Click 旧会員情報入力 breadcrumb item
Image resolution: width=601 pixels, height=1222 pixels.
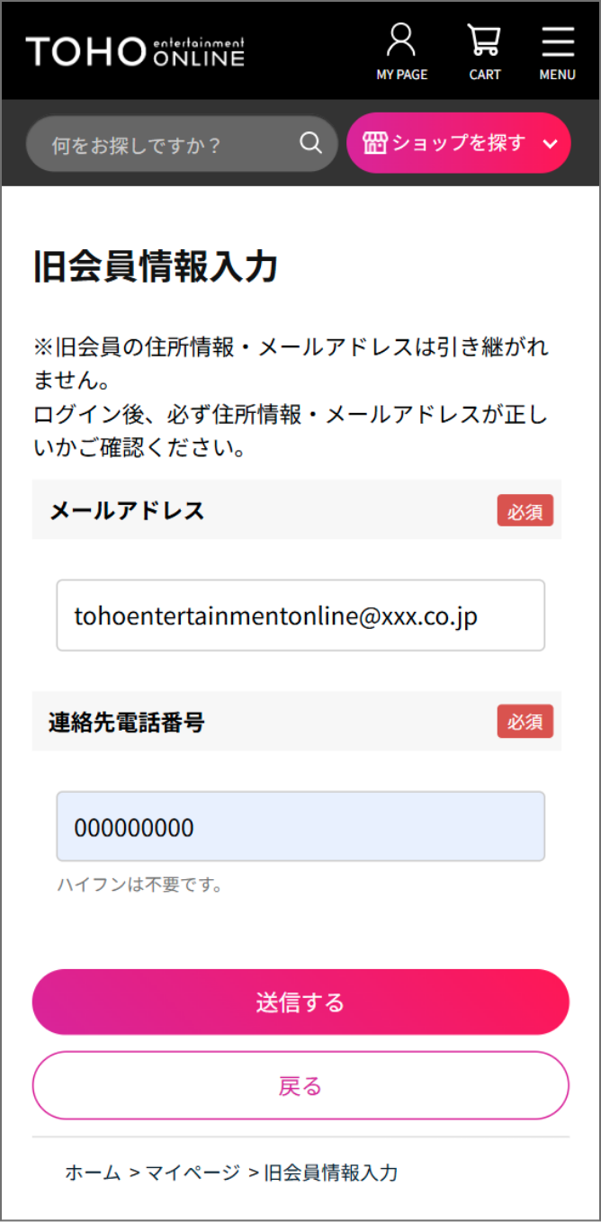tap(330, 1173)
